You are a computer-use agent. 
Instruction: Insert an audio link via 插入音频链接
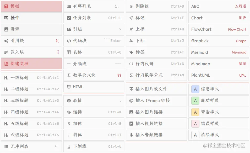156,135
